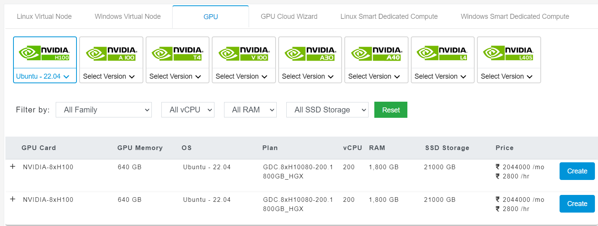
Task: Click GDC.8xH10080 plan name in second row
Action: coord(298,205)
